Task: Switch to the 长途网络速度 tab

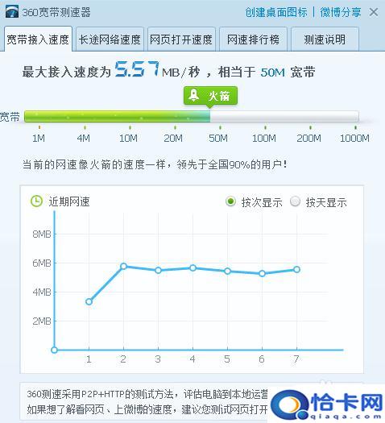Action: 110,39
